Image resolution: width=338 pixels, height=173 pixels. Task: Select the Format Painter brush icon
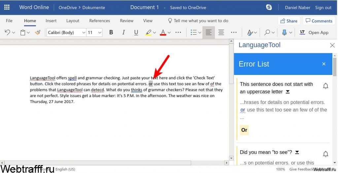(38, 33)
